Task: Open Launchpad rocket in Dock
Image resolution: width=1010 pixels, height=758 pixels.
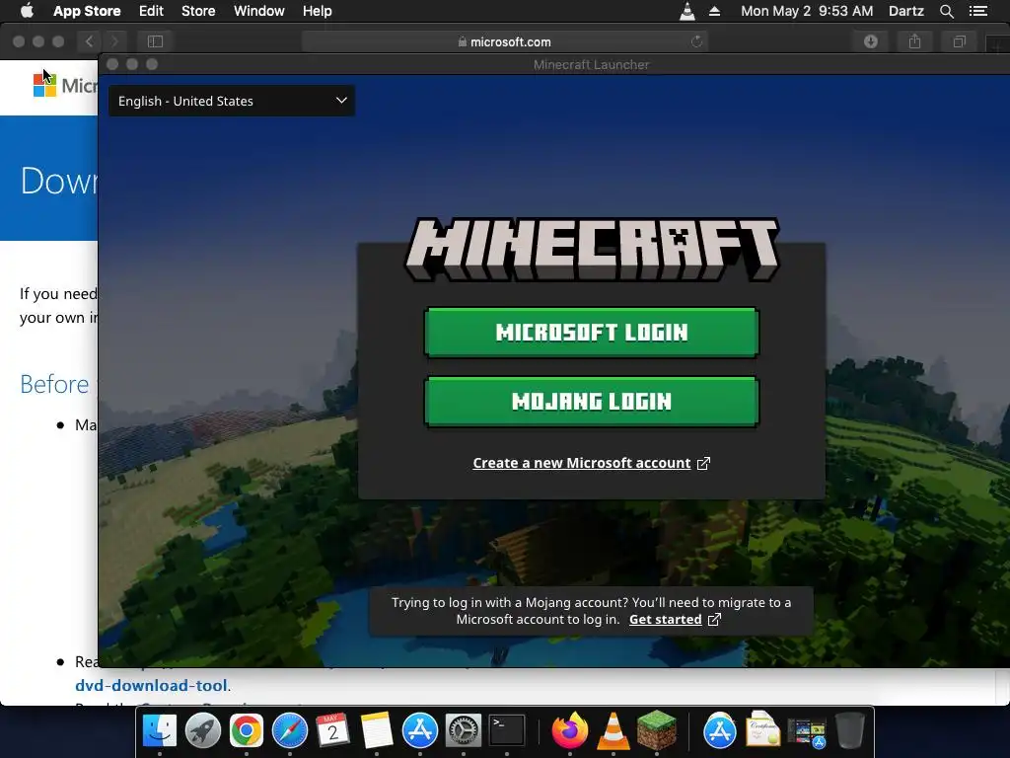Action: click(203, 731)
